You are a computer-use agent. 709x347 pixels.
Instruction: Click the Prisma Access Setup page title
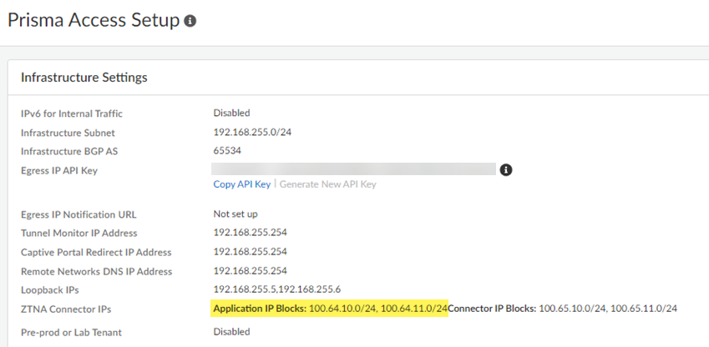[x=93, y=20]
